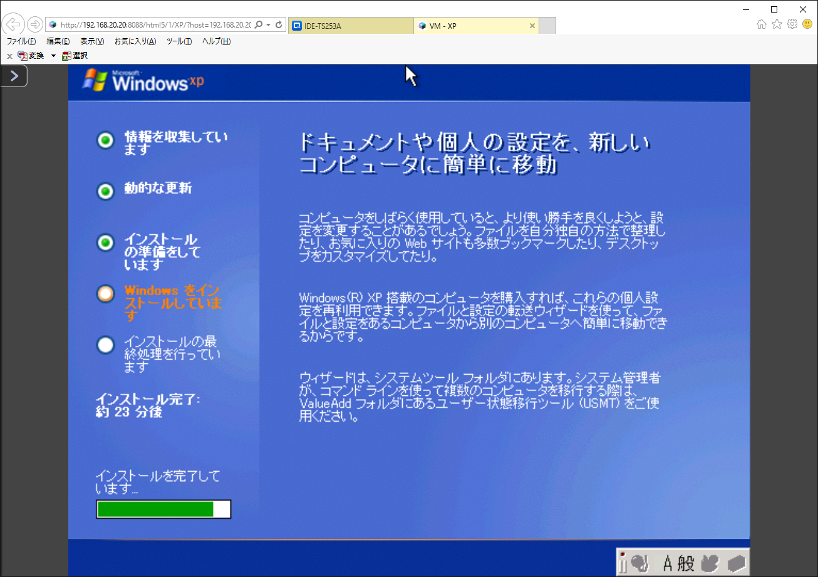Viewport: 818px width, 577px height.
Task: Open the address bar autocomplete dropdown arrow
Action: 268,25
